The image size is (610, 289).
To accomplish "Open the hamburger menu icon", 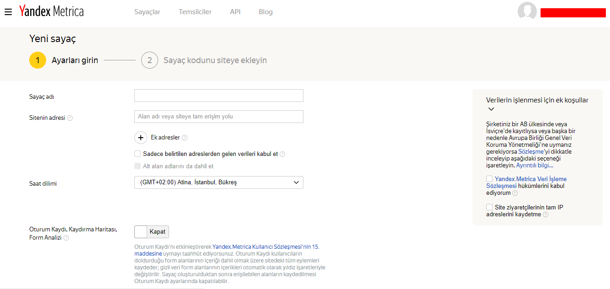I will pyautogui.click(x=8, y=12).
